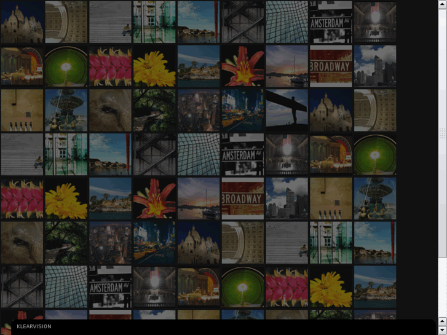The width and height of the screenshot is (447, 335).
Task: Click the scrollbar down arrow at the bottom
Action: pos(442,330)
